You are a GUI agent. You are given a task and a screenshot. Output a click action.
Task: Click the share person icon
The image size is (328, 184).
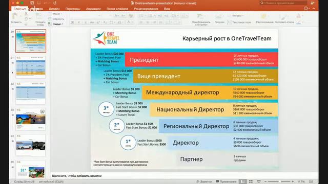tap(313, 3)
